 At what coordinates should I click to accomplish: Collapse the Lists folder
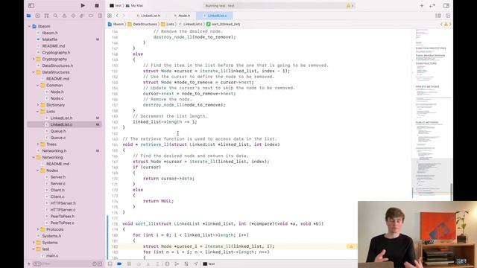(38, 112)
